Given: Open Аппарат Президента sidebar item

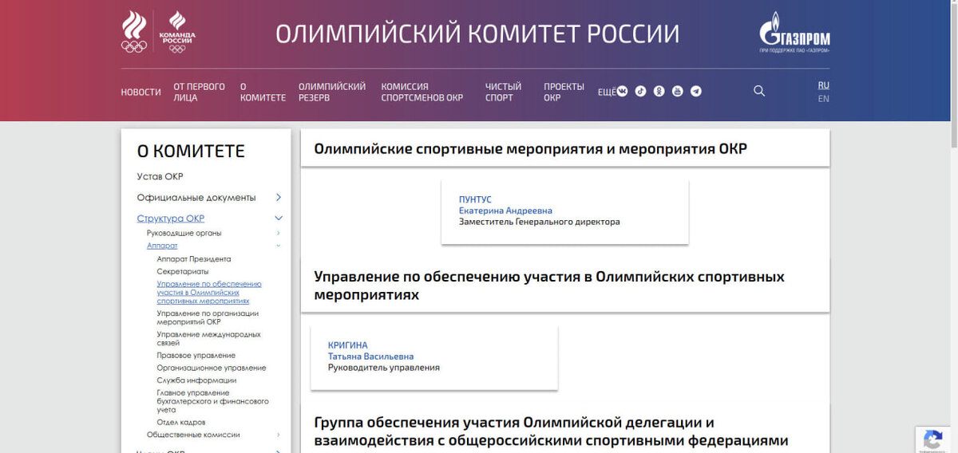Looking at the screenshot, I should (x=194, y=259).
